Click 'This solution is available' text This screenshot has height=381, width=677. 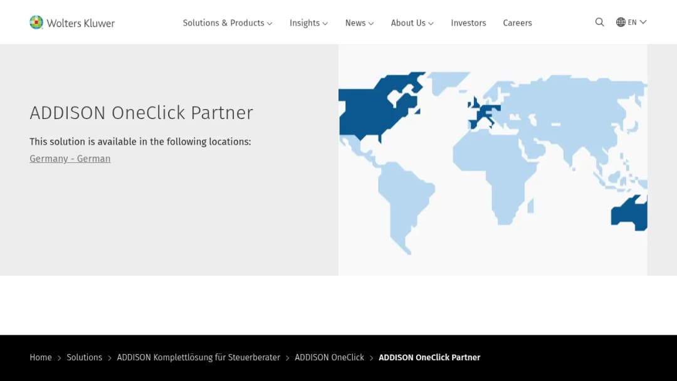(140, 142)
